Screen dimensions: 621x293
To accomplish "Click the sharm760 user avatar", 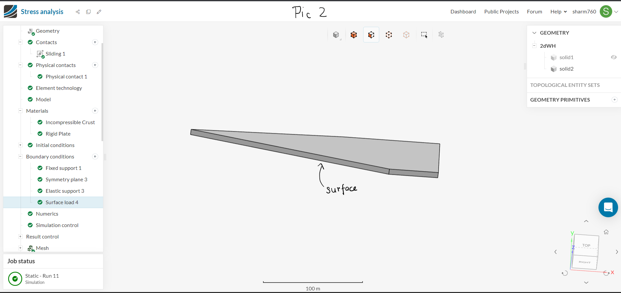I will 606,11.
